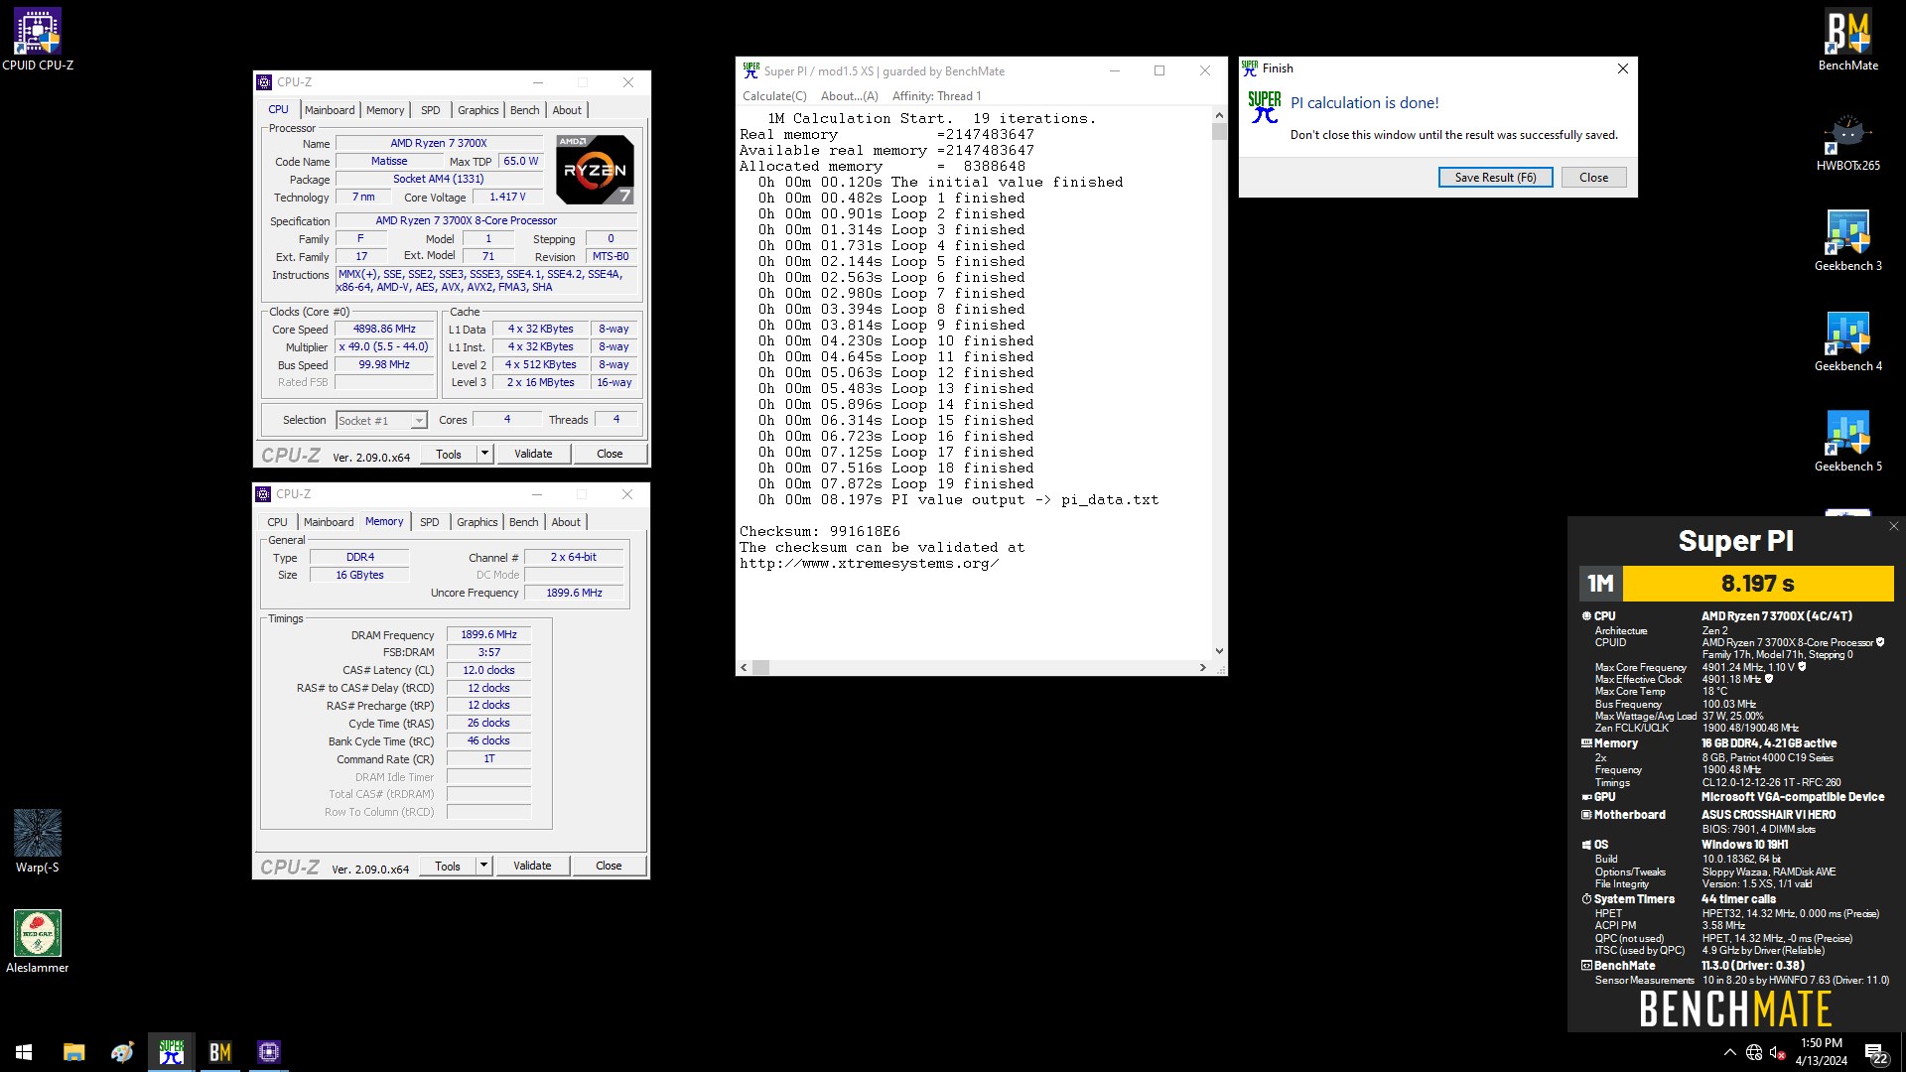Viewport: 1906px width, 1072px height.
Task: Select SPD tab in memory CPU-Z window
Action: coord(429,522)
